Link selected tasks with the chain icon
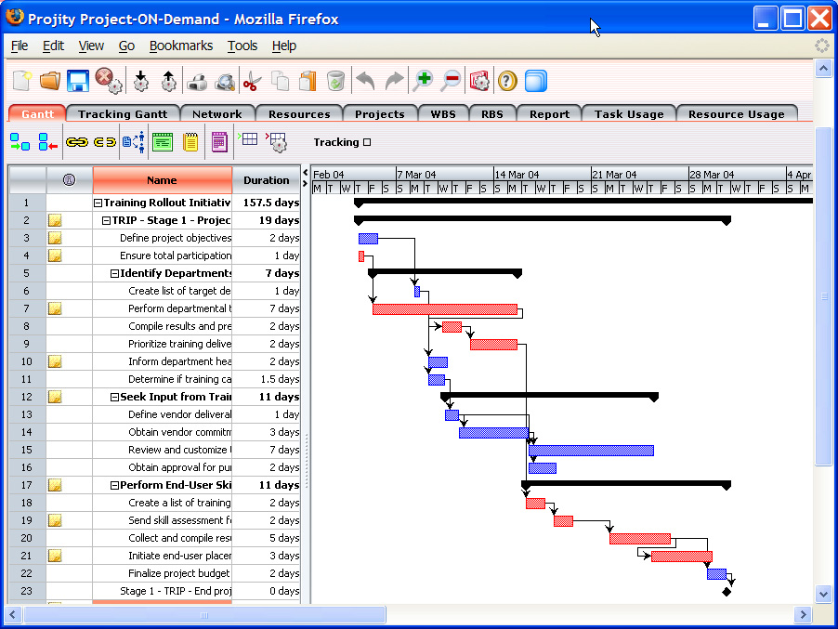This screenshot has width=838, height=629. pyautogui.click(x=77, y=142)
